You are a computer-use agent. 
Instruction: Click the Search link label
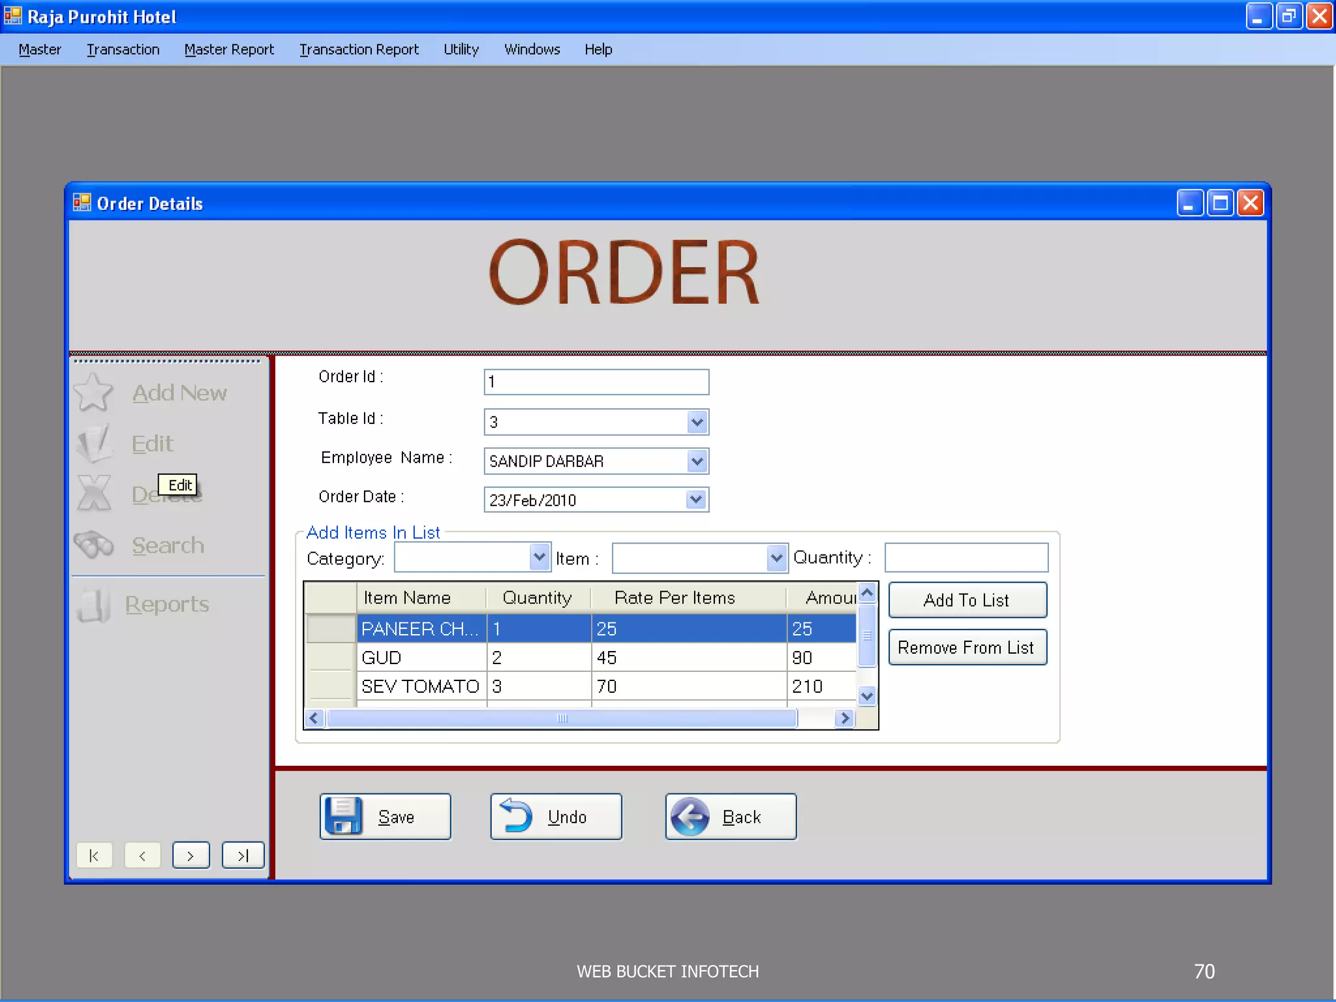click(168, 545)
